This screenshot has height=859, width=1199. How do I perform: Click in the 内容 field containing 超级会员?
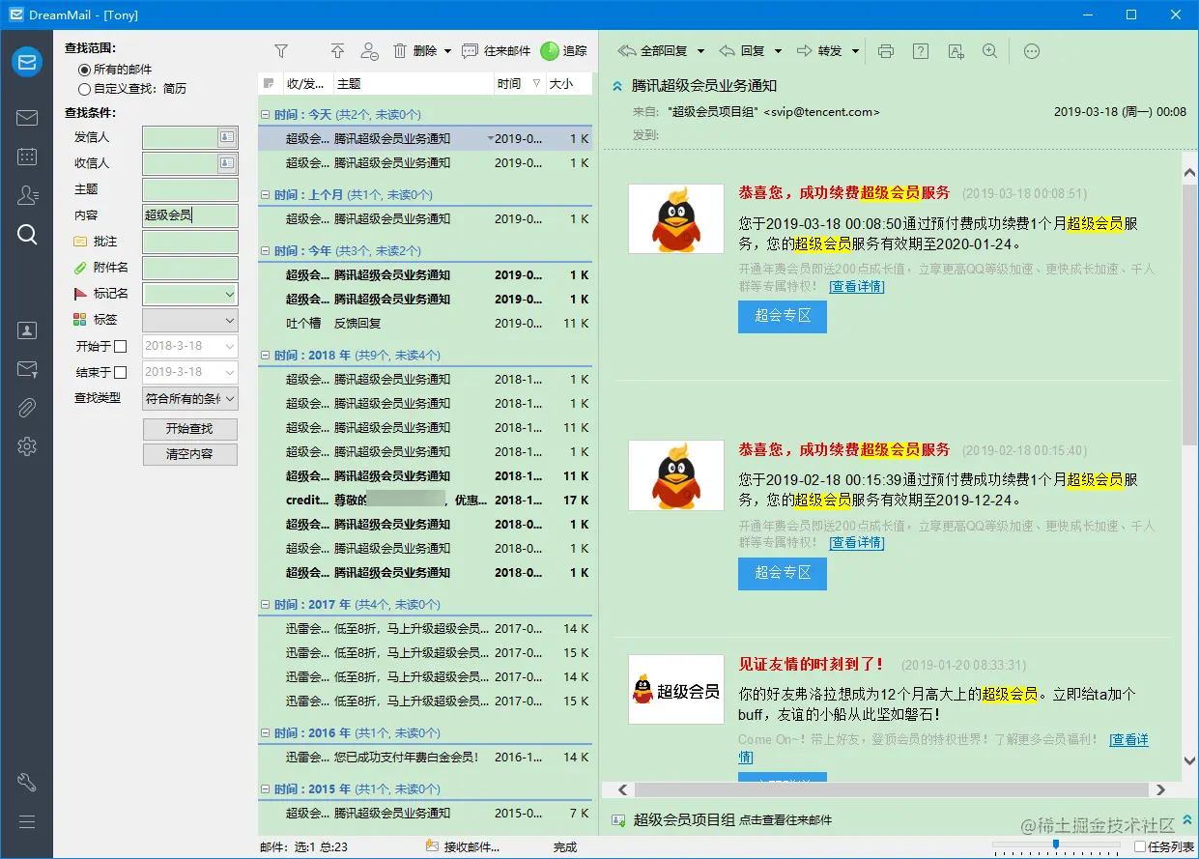(x=190, y=215)
